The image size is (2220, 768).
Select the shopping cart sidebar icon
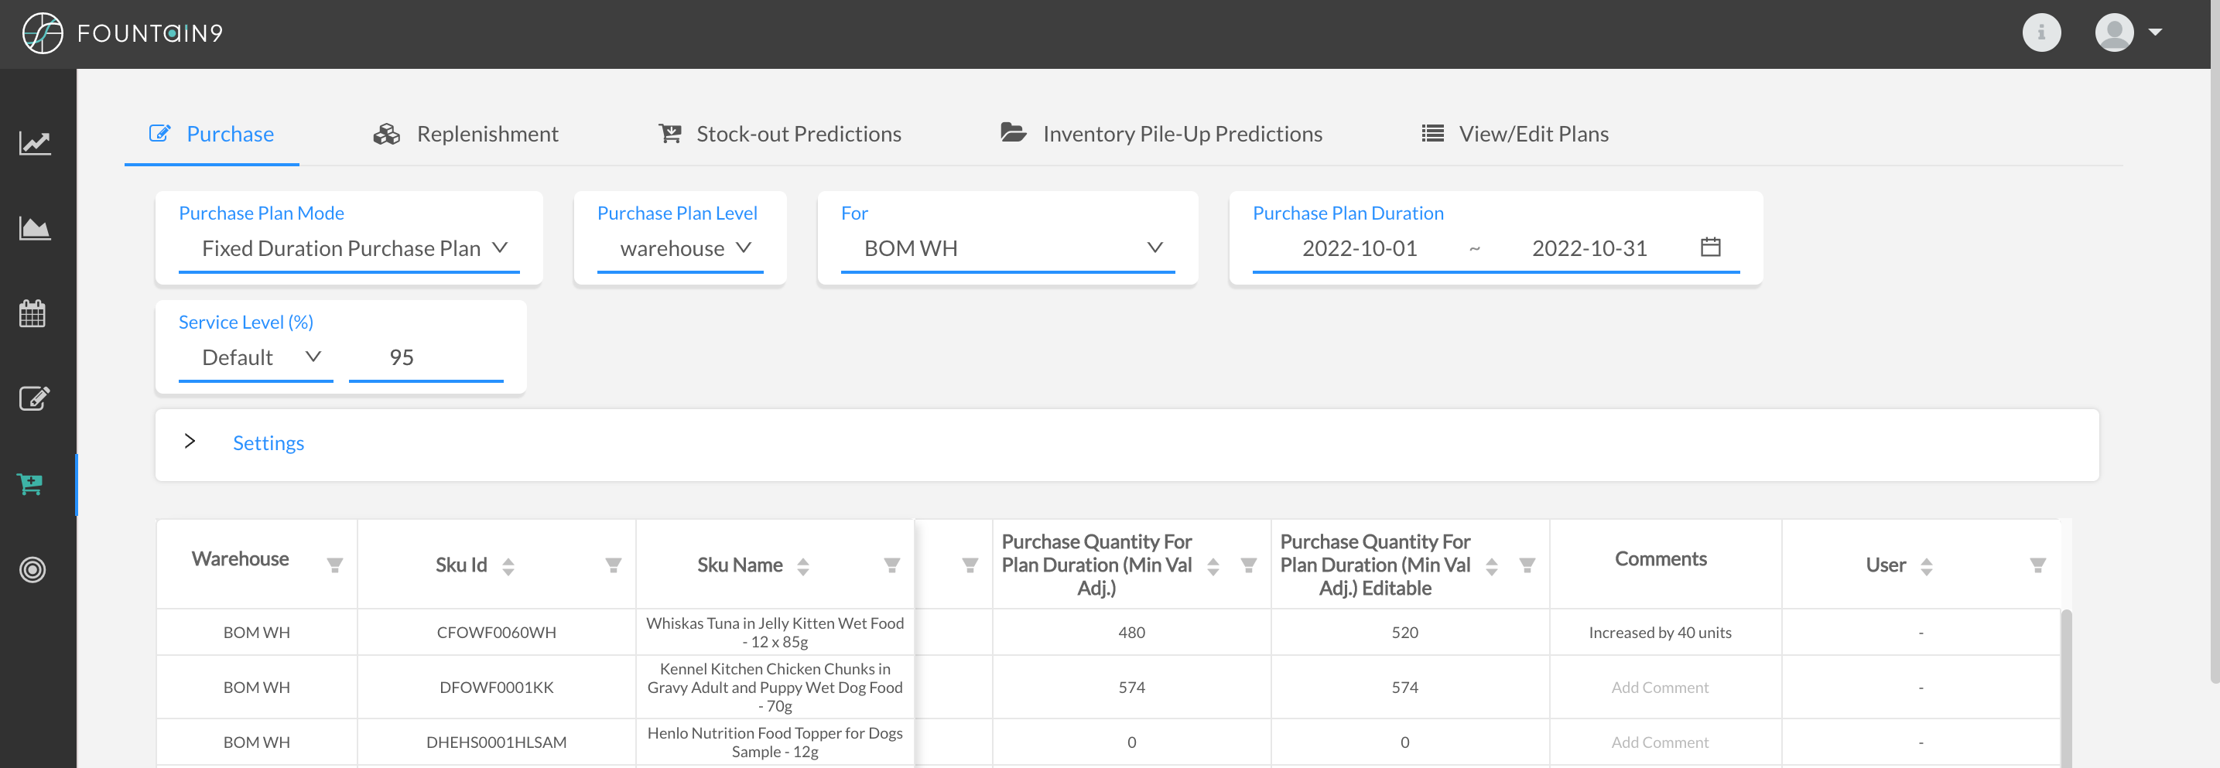click(x=31, y=484)
